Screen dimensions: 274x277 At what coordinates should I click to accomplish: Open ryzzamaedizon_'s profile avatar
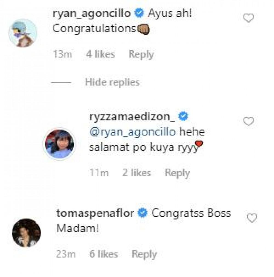click(x=59, y=144)
